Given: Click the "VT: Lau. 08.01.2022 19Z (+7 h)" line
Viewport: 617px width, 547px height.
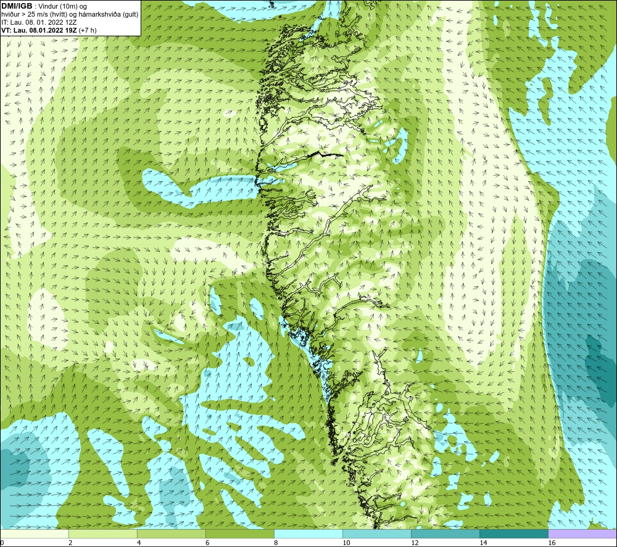Looking at the screenshot, I should coord(49,30).
